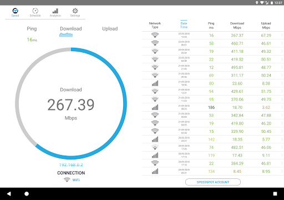The width and height of the screenshot is (284, 200).
Task: Select the Upload phase label
Action: 110,29
